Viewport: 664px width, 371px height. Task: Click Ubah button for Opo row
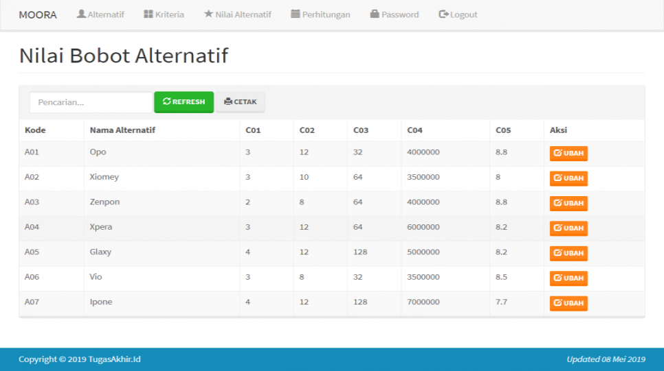click(568, 154)
